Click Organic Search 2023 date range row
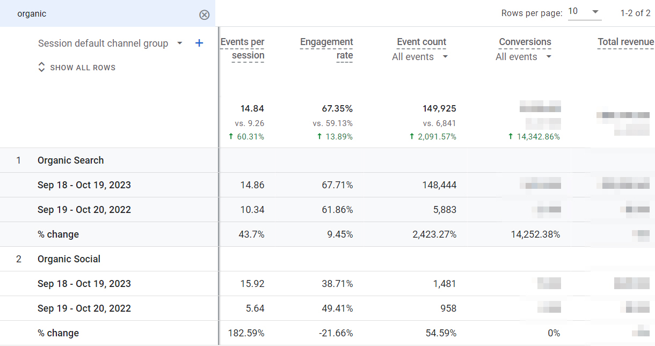The image size is (655, 346). [84, 185]
